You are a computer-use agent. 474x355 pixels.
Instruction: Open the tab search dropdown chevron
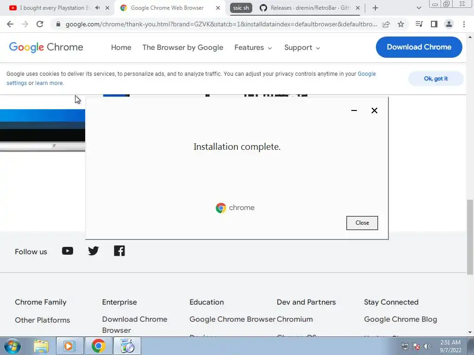[418, 8]
